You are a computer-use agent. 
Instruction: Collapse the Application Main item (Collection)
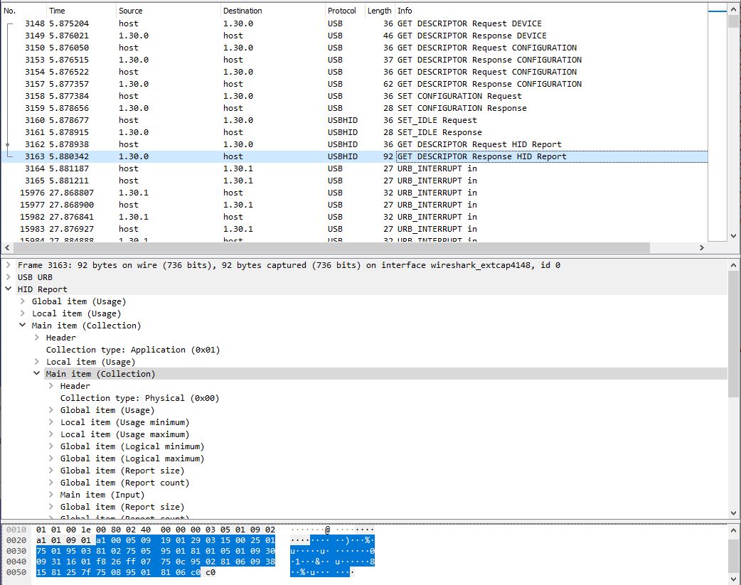[x=22, y=326]
